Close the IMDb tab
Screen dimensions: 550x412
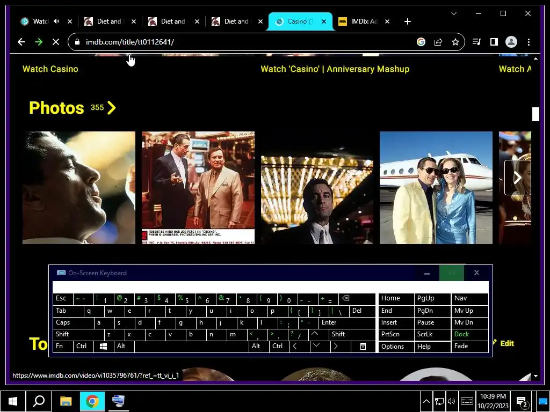(x=387, y=21)
